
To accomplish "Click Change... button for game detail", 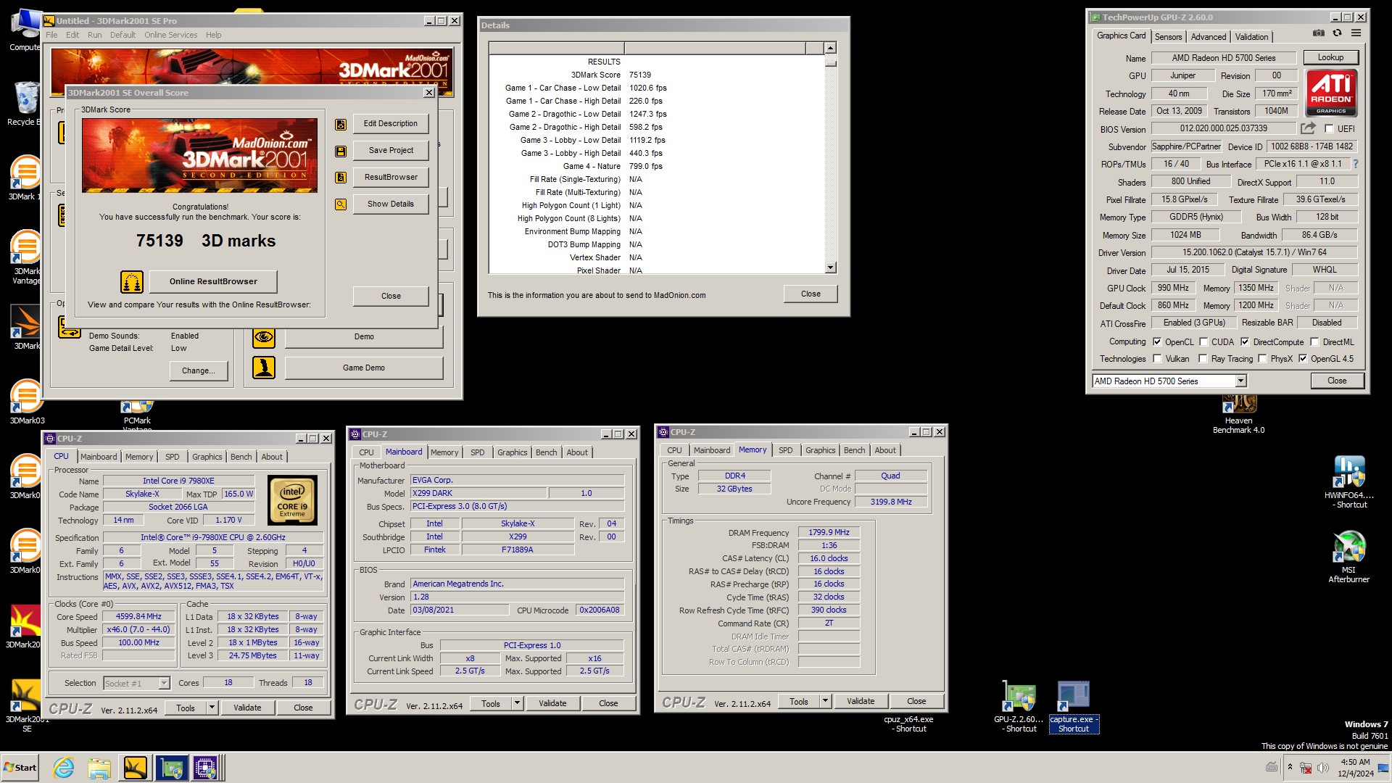I will tap(199, 370).
